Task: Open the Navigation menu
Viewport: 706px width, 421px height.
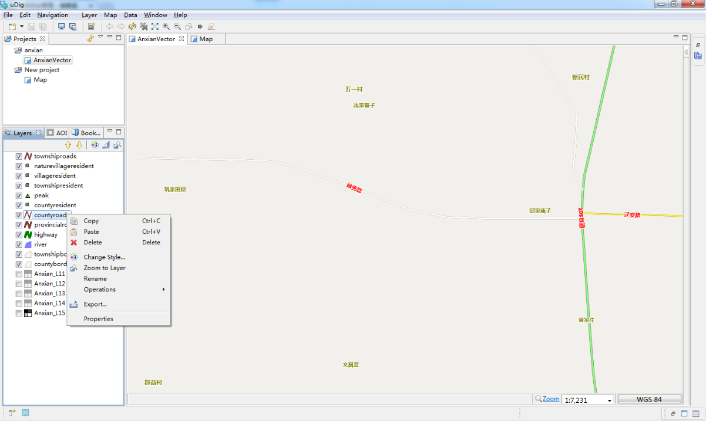Action: point(53,15)
